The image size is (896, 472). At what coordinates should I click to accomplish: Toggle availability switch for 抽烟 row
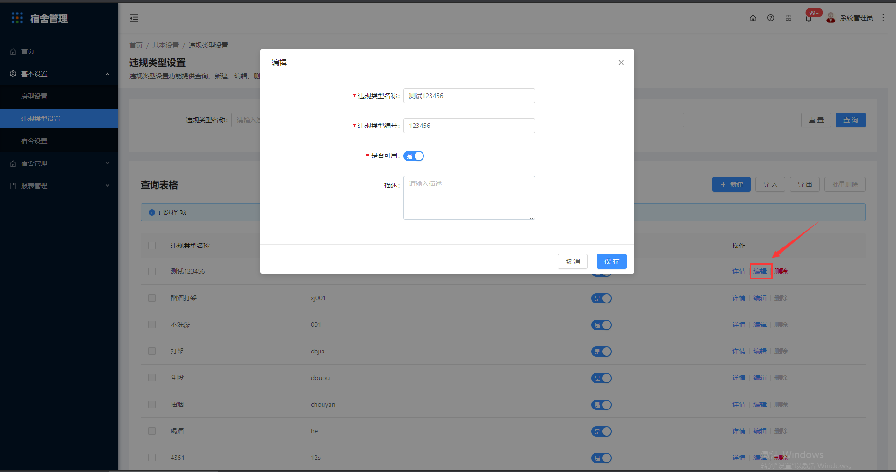602,405
